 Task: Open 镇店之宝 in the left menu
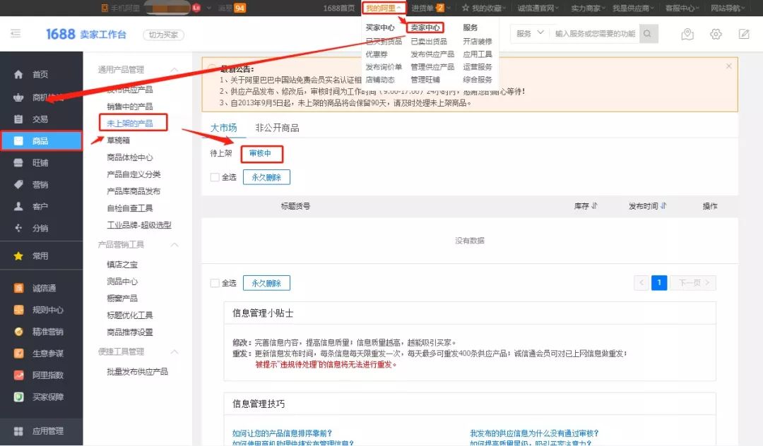[x=122, y=265]
